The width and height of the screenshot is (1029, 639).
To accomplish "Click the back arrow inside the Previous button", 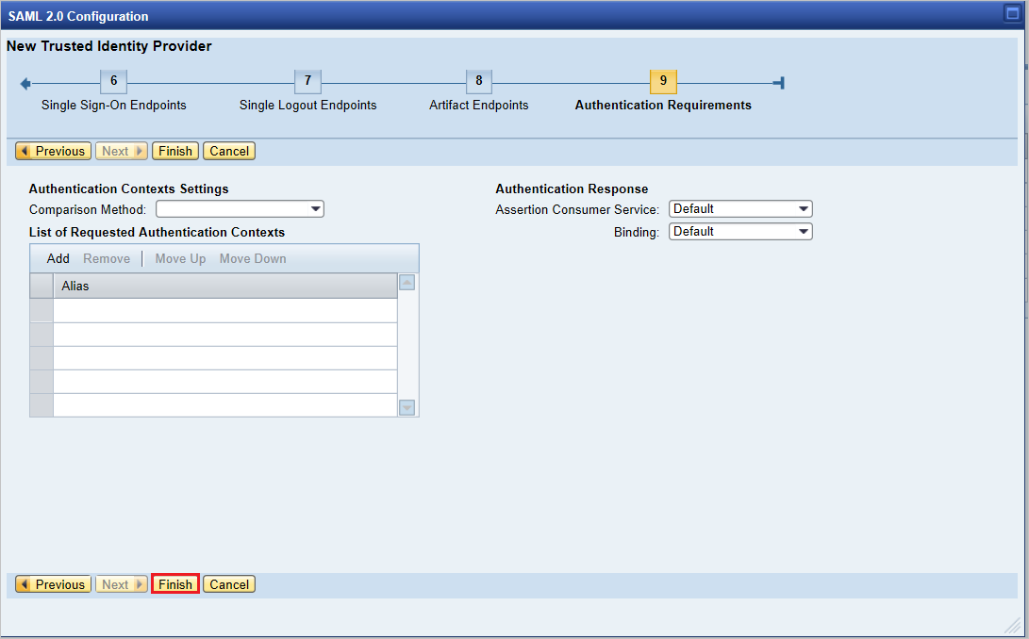I will pyautogui.click(x=24, y=151).
